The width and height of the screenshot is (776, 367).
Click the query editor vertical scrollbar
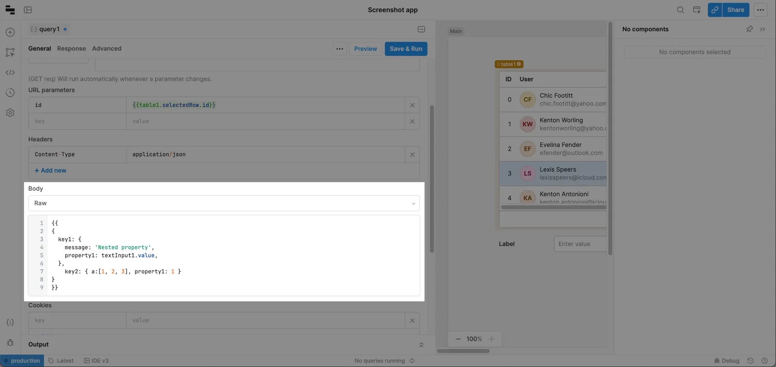coord(432,179)
